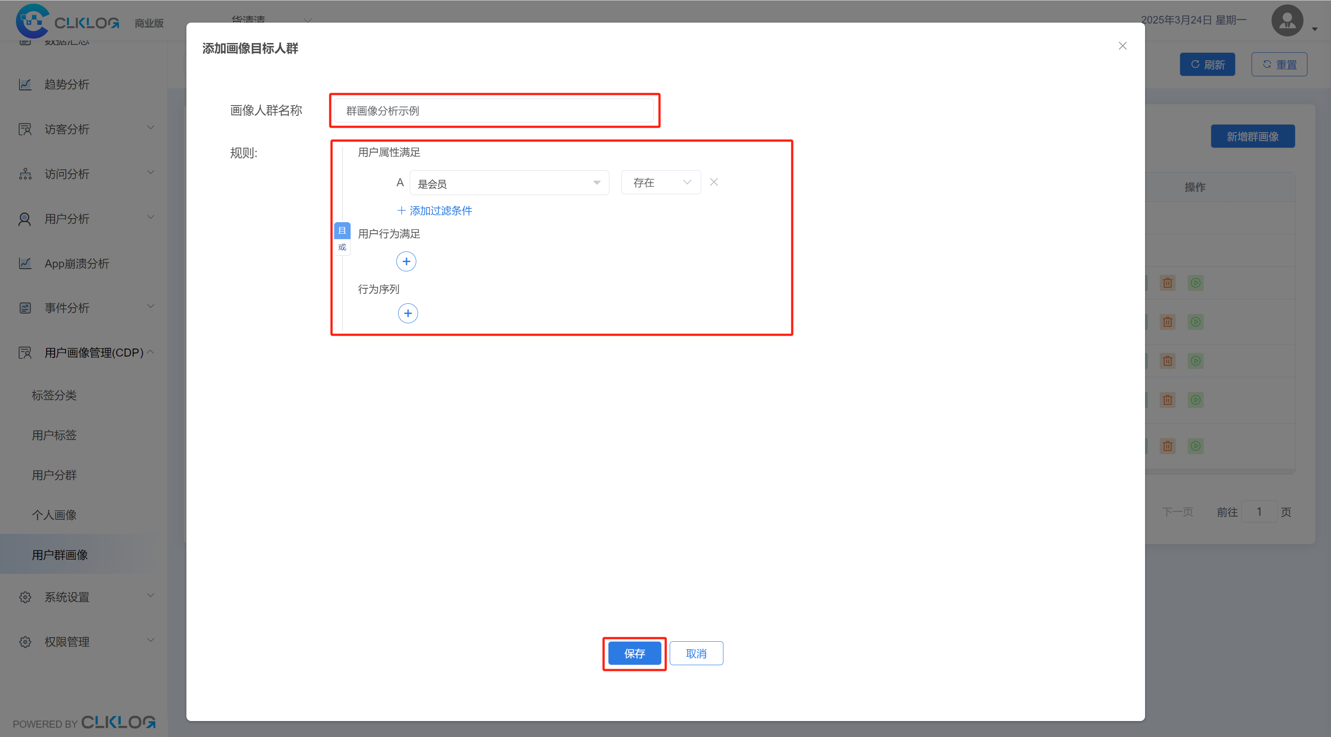Image resolution: width=1331 pixels, height=737 pixels.
Task: Click the 取消 button
Action: pos(695,653)
